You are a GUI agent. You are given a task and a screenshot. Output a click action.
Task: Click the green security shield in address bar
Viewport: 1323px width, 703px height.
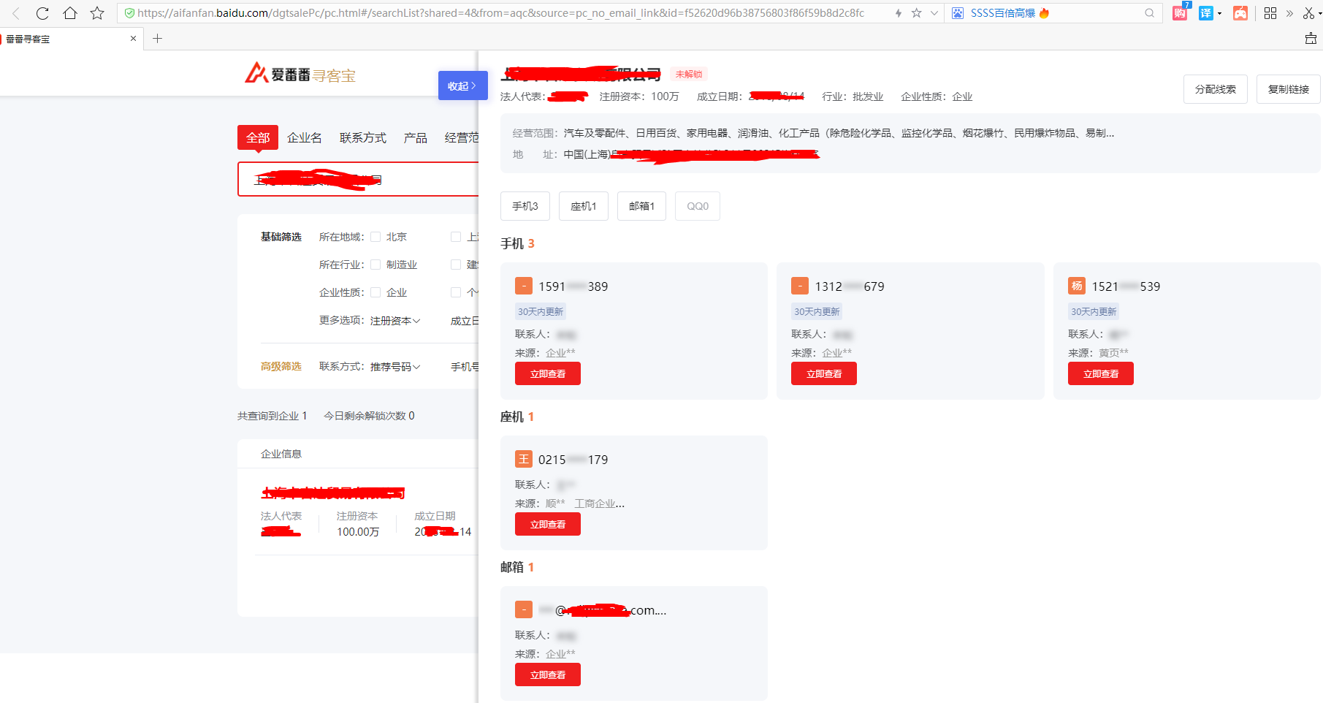coord(129,13)
